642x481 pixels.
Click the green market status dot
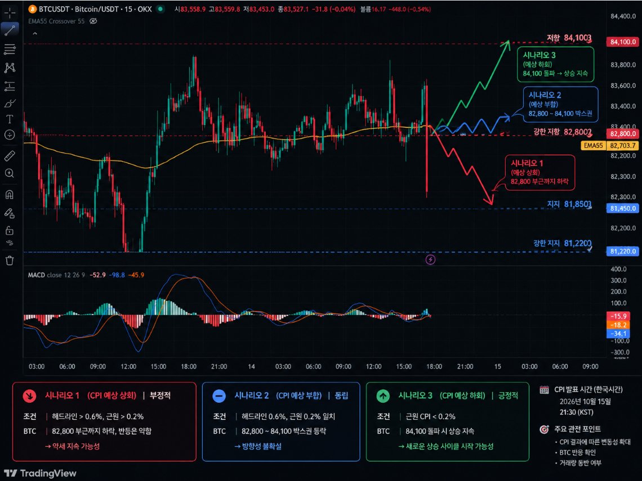[161, 8]
